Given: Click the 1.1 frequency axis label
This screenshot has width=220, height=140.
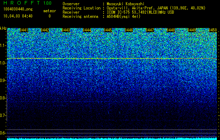Looking at the screenshot, I should [x=3, y=45].
